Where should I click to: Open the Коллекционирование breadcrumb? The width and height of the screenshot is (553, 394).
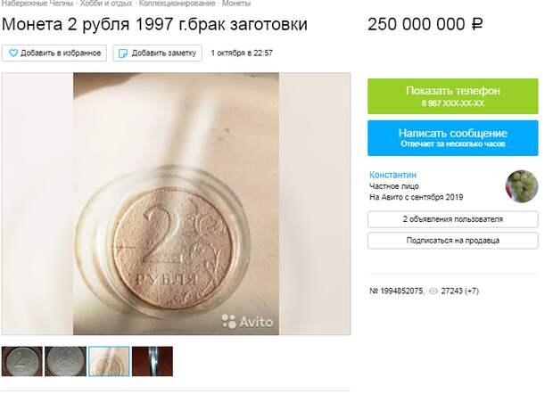(177, 4)
